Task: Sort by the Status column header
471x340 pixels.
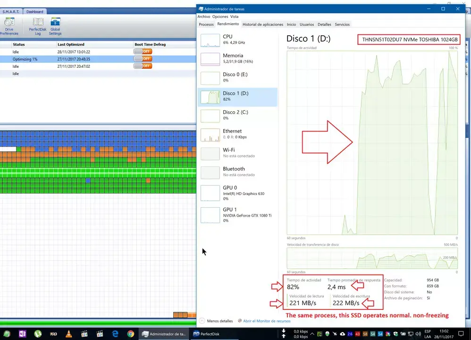Action: point(18,44)
